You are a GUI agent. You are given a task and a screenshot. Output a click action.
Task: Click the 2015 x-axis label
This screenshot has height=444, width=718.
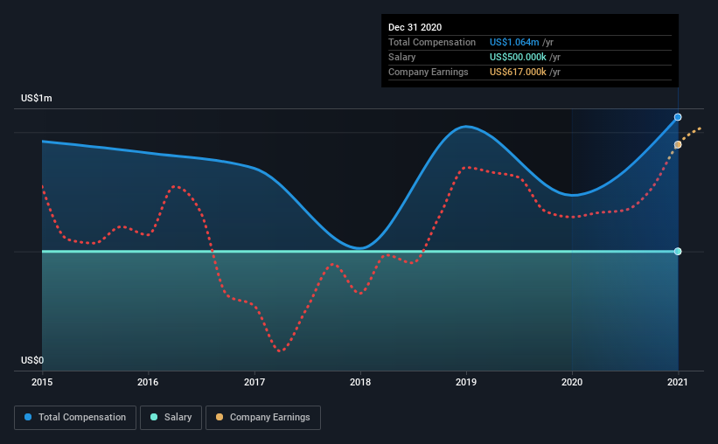pos(42,382)
